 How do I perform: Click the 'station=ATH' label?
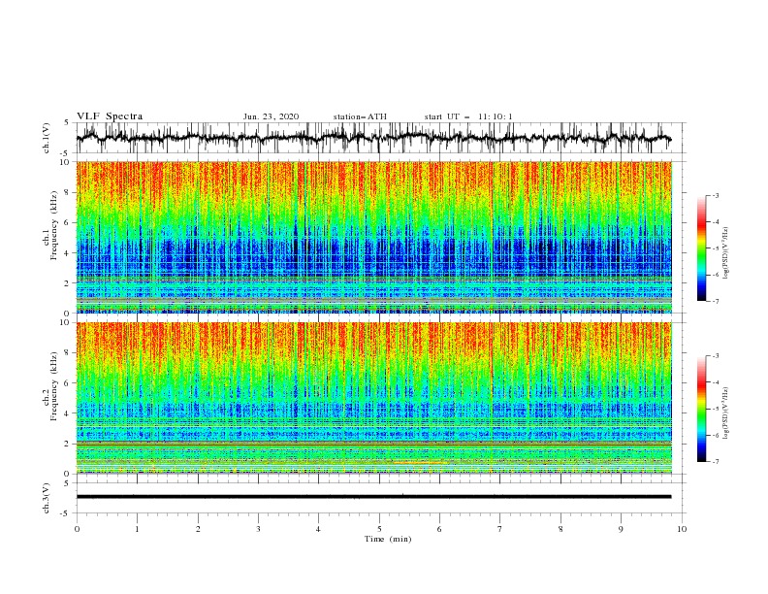(360, 116)
